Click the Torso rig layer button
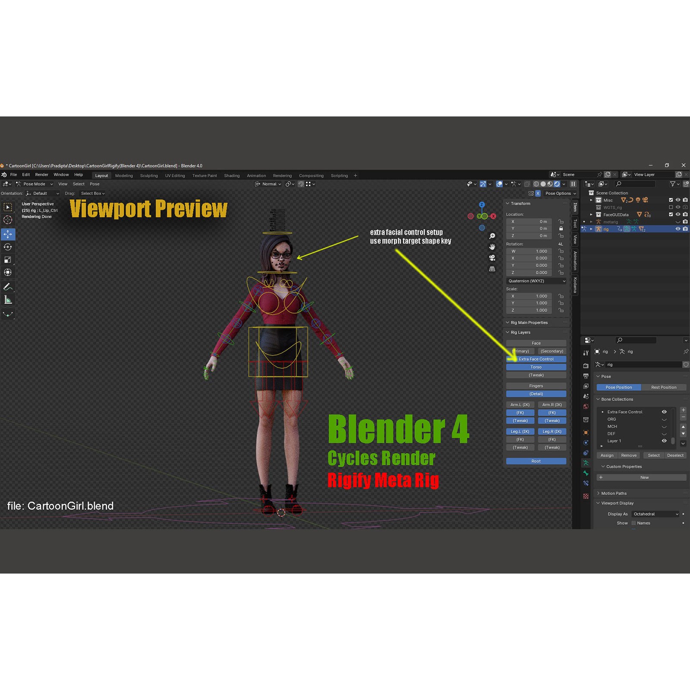Image resolution: width=690 pixels, height=690 pixels. click(536, 367)
